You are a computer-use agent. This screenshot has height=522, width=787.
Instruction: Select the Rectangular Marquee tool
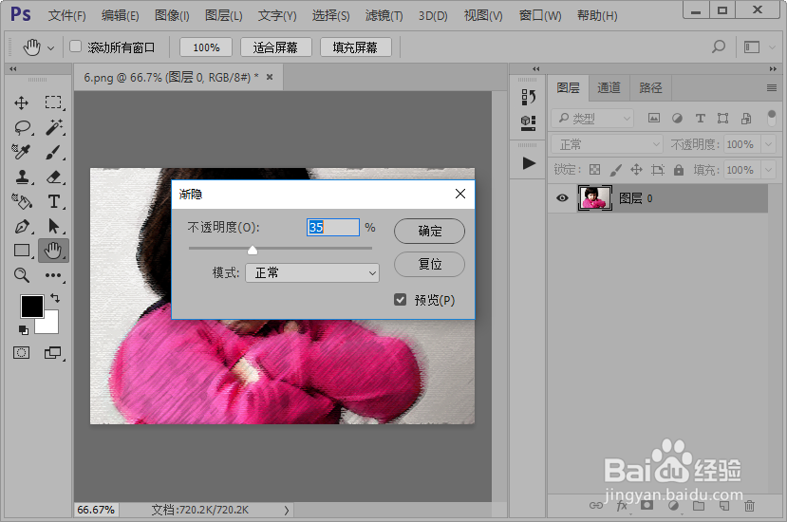pos(53,103)
